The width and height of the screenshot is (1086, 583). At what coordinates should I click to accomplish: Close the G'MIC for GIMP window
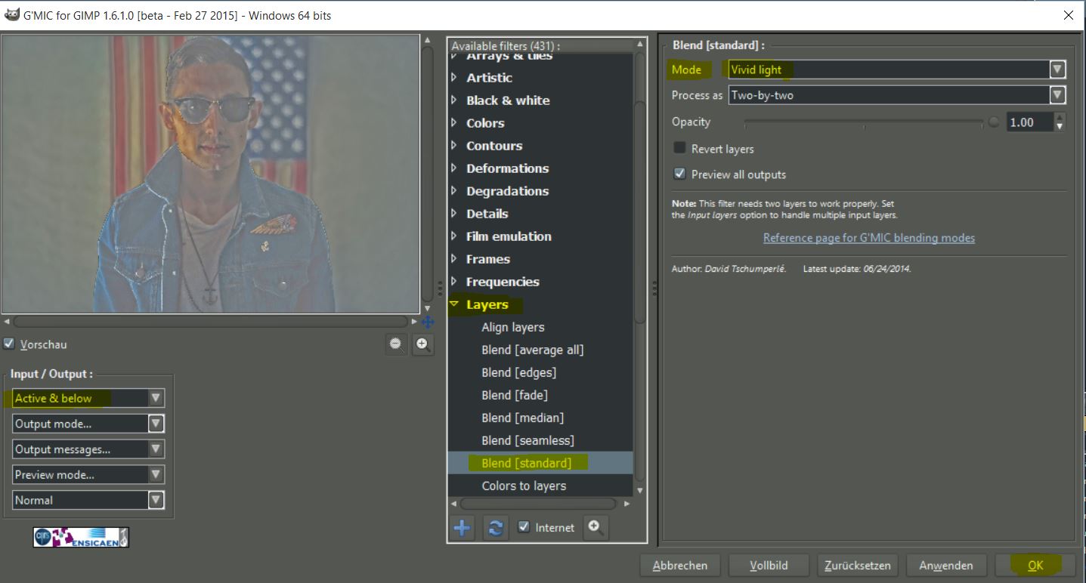pos(1068,15)
